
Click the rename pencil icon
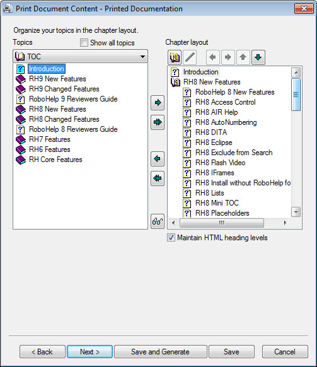(x=190, y=57)
